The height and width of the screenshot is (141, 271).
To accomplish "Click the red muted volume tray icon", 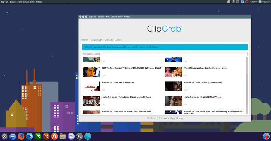I will tap(247, 2).
